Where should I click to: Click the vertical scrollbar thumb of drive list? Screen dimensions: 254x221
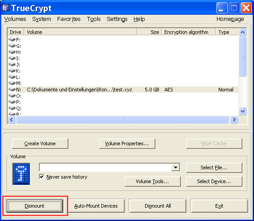[x=242, y=57]
